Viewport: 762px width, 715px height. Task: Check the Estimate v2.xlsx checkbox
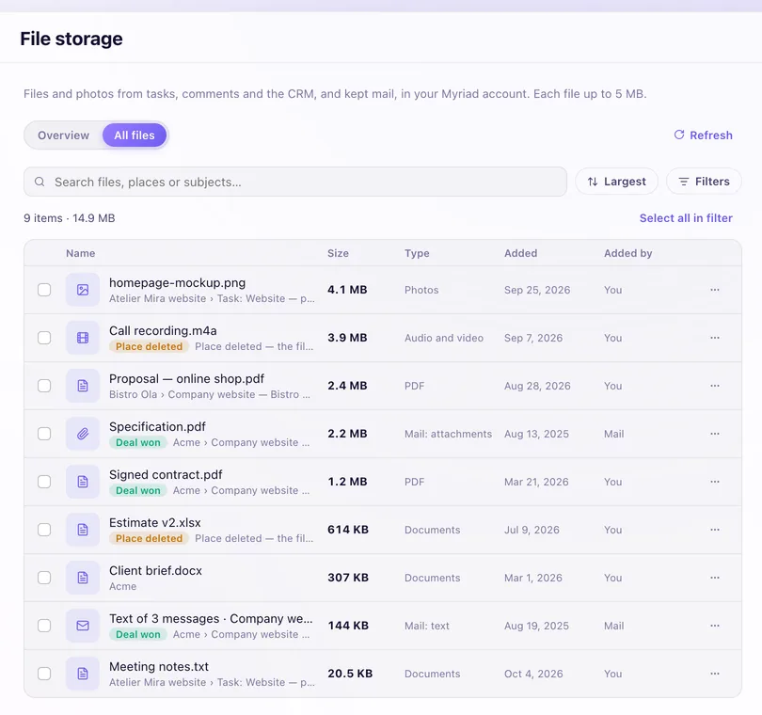click(44, 530)
